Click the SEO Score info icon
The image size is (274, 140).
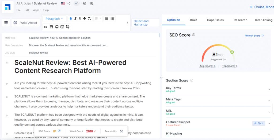click(193, 35)
